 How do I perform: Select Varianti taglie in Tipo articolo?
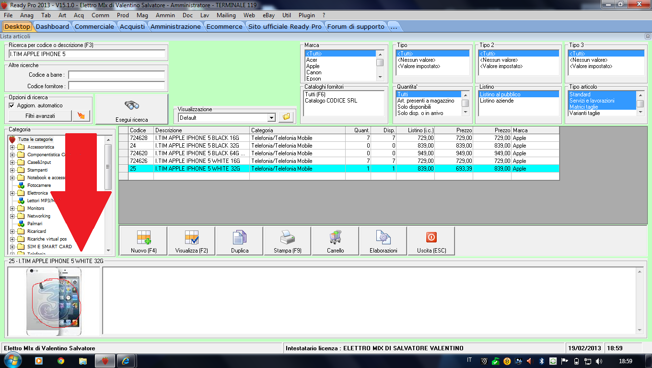click(584, 113)
